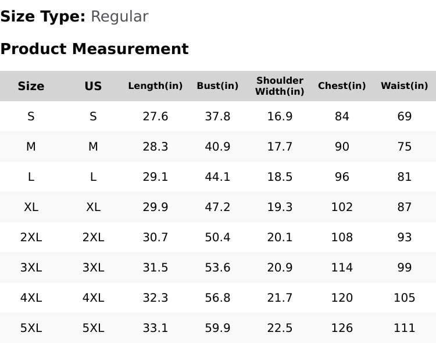Click the Shoulder Width(in) header
Image resolution: width=436 pixels, height=343 pixels.
point(280,86)
